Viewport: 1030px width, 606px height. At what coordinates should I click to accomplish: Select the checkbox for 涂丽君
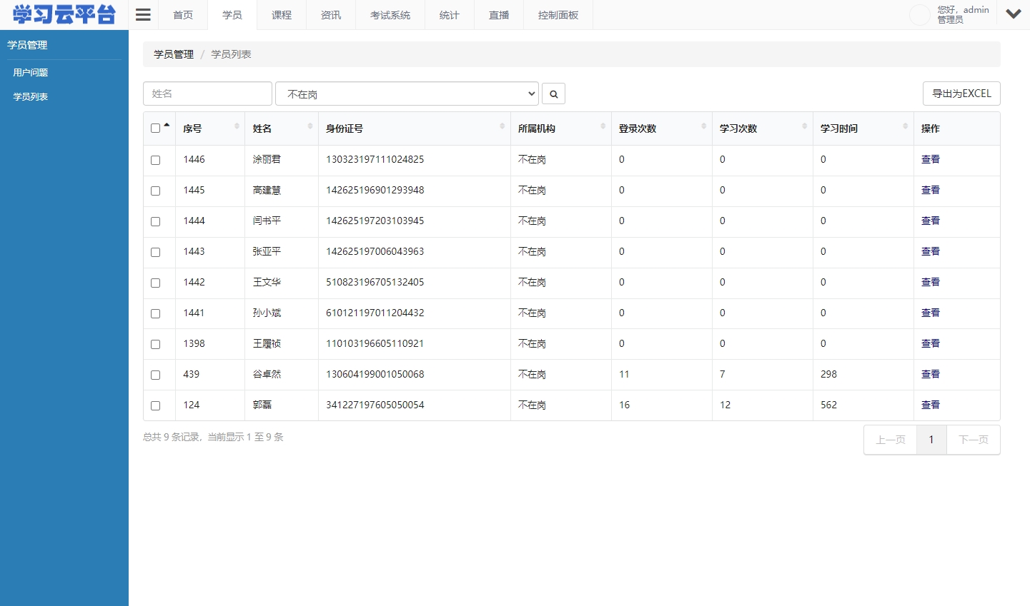coord(155,160)
